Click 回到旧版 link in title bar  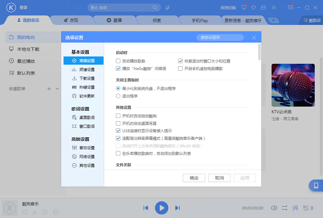(x=228, y=8)
